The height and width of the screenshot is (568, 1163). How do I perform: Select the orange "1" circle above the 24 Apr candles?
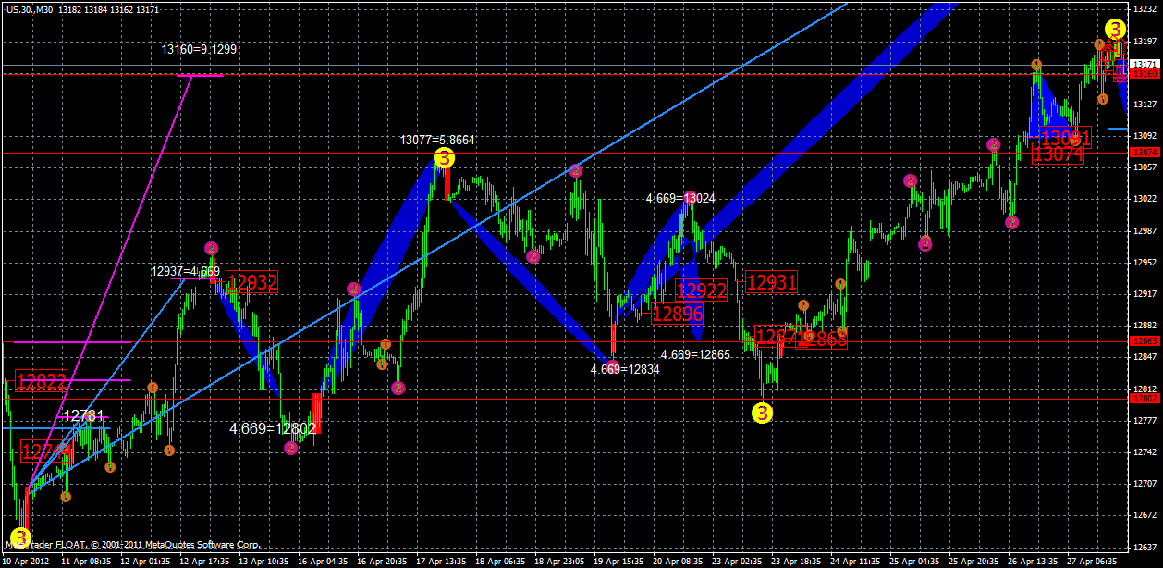coord(840,284)
